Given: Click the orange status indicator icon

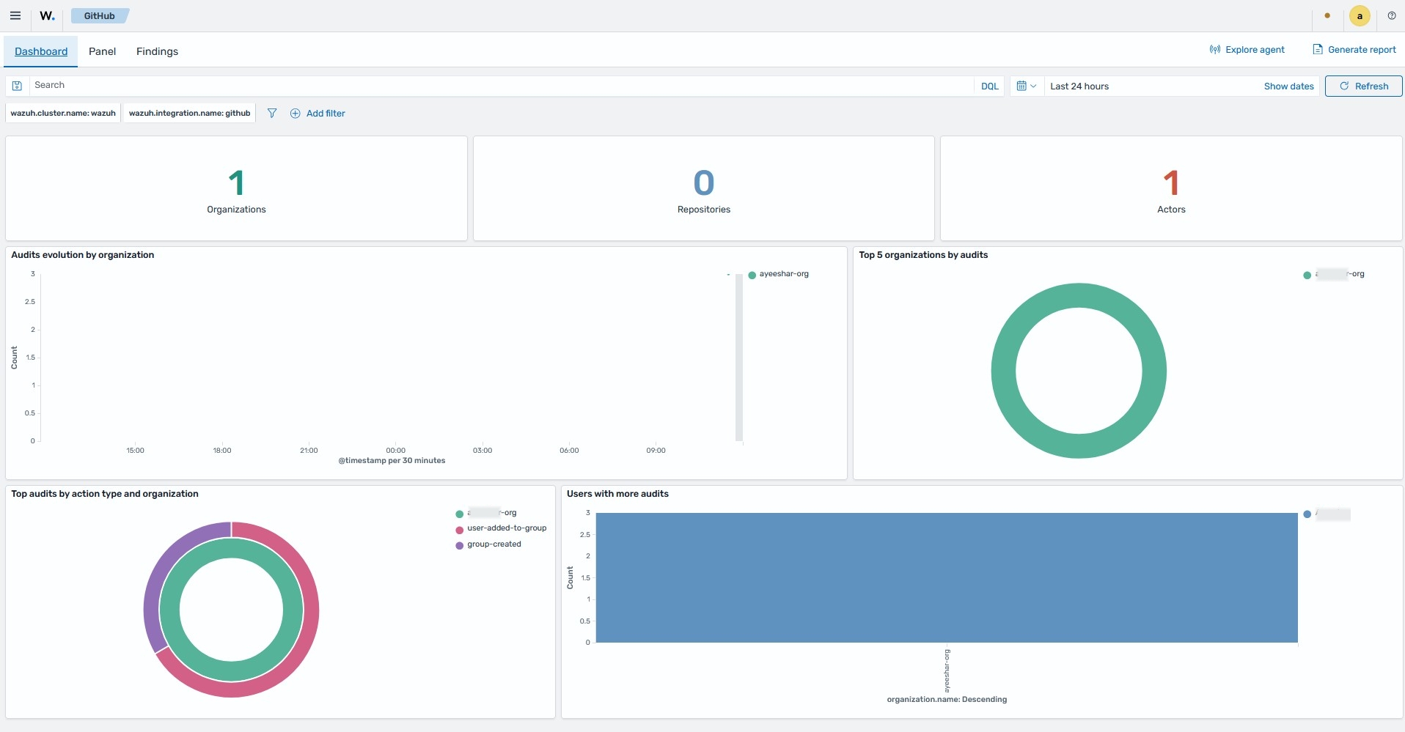Looking at the screenshot, I should (1327, 15).
